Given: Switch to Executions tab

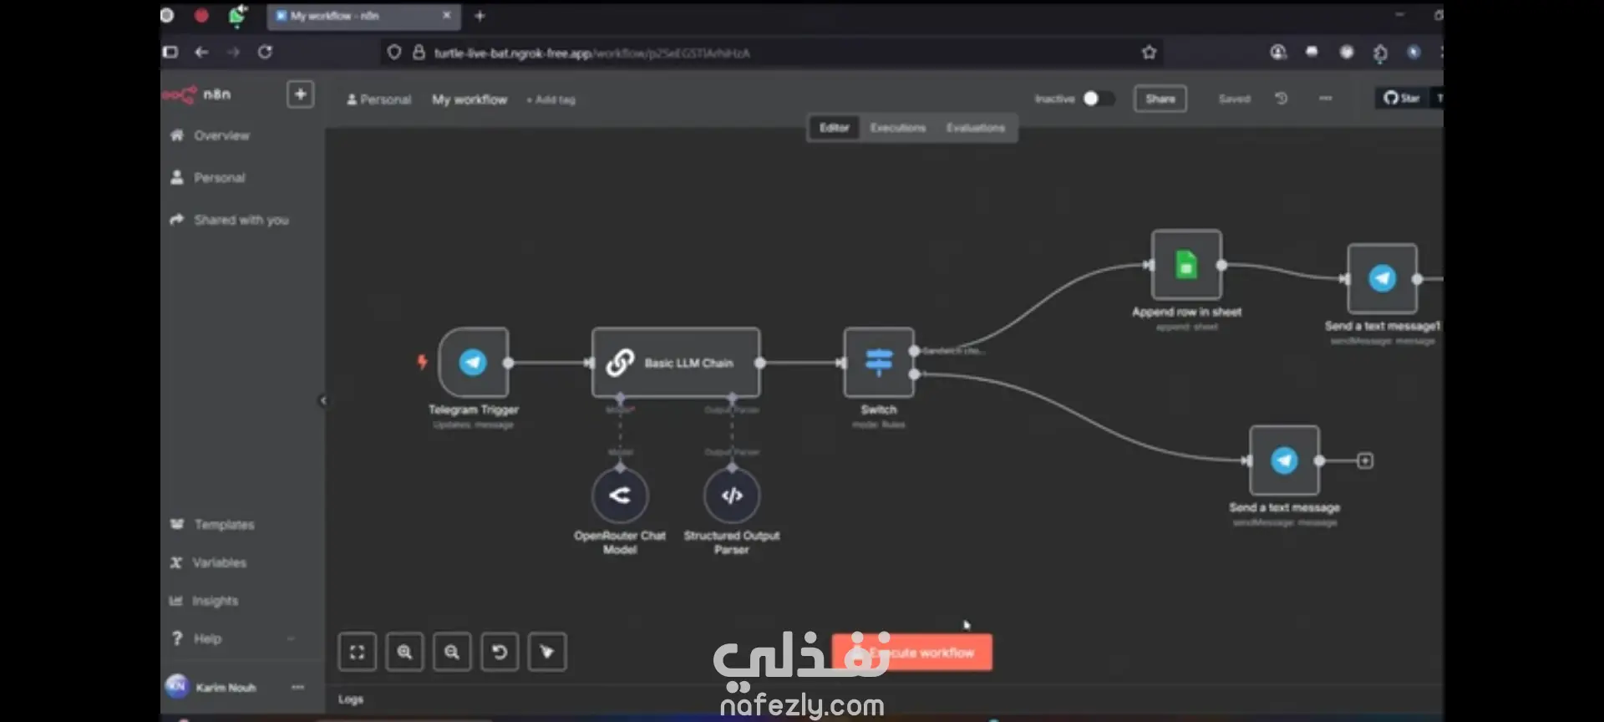Looking at the screenshot, I should [898, 128].
